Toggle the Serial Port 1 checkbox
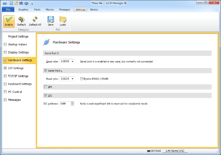The width and height of the screenshot is (221, 155). coord(45,71)
